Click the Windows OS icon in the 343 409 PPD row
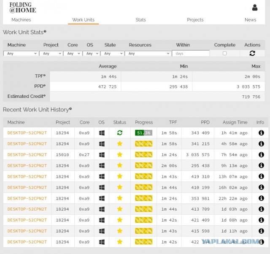Image resolution: width=270 pixels, height=254 pixels. [x=102, y=133]
